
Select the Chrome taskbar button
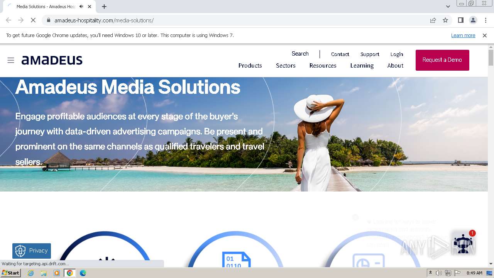[70, 273]
